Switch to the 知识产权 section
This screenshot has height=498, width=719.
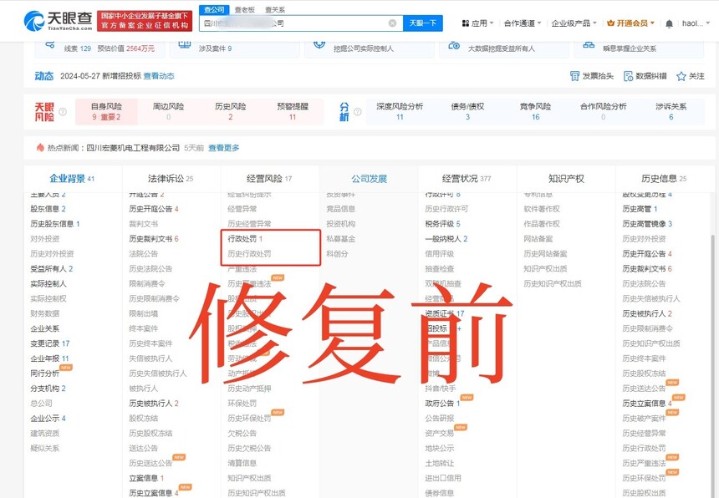pyautogui.click(x=566, y=179)
